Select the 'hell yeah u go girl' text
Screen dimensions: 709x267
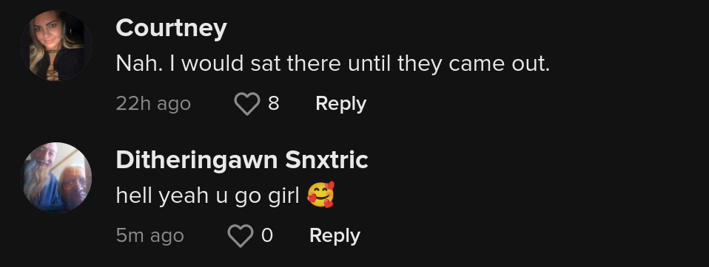207,195
